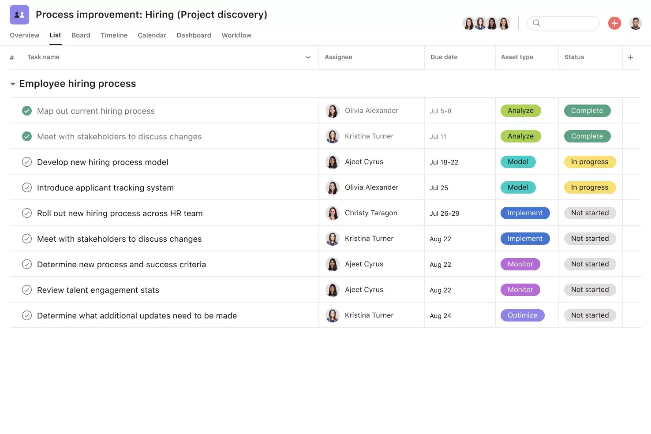Click the purple Optimize asset type tag

(x=522, y=315)
